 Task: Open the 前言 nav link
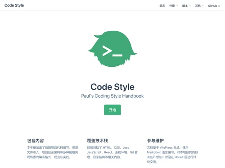pos(162,6)
